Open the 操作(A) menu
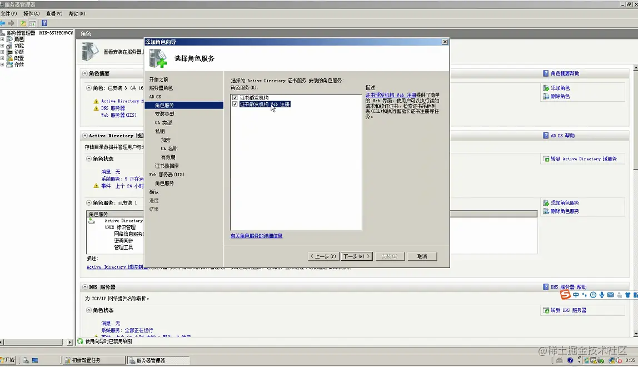Viewport: 638px width, 367px height. 31,13
